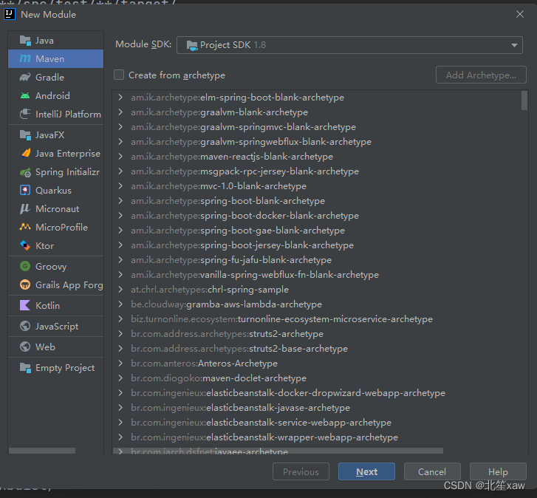Screen dimensions: 537x498
Task: Click the IntelliJ Platform plugin icon
Action: [25, 114]
